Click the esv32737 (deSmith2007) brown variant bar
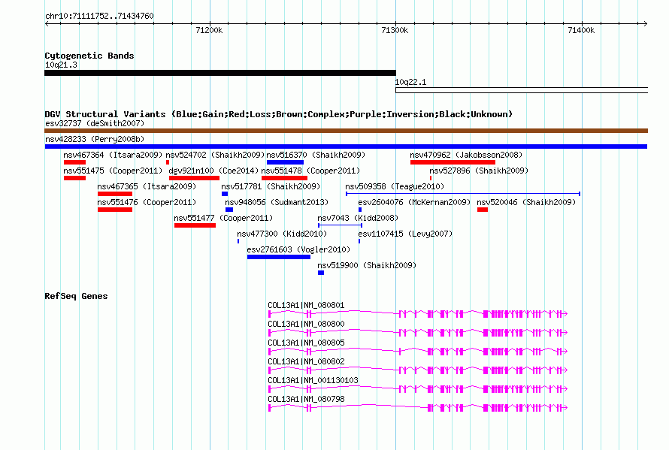Screen dimensions: 669x450 click(x=346, y=131)
